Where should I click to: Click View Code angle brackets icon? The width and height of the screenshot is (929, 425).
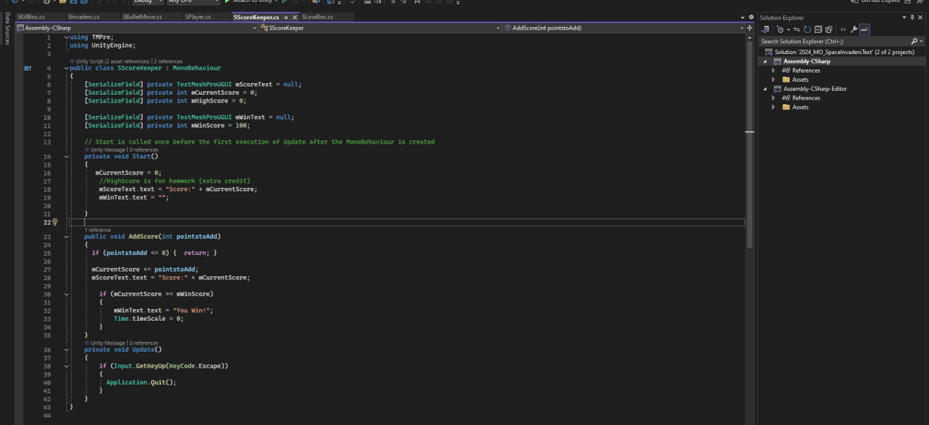pos(843,30)
